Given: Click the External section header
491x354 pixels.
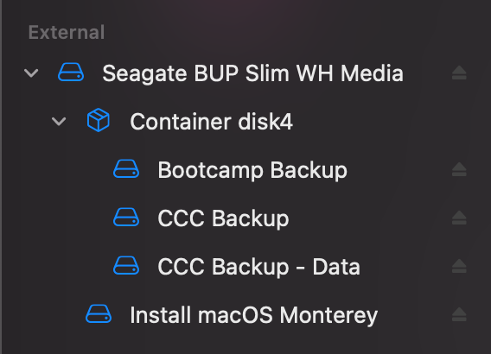Looking at the screenshot, I should click(67, 32).
